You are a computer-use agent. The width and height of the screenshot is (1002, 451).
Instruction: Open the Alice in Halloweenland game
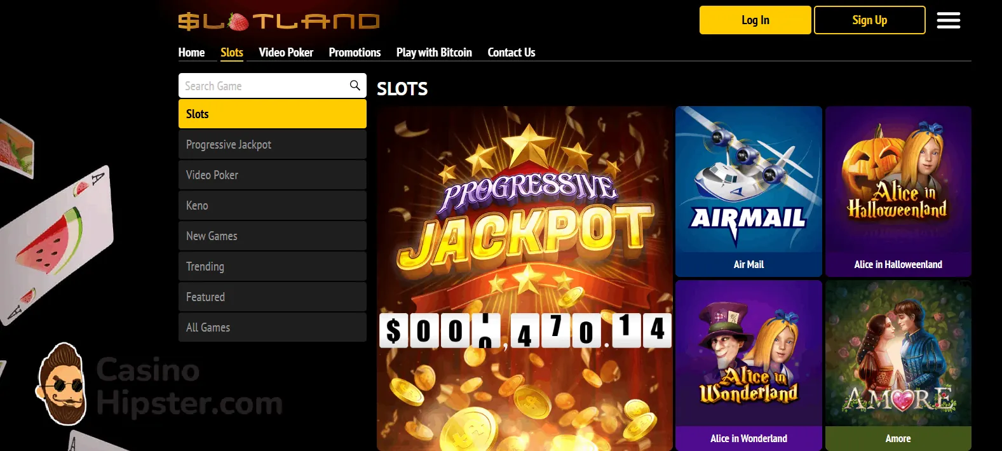point(898,191)
